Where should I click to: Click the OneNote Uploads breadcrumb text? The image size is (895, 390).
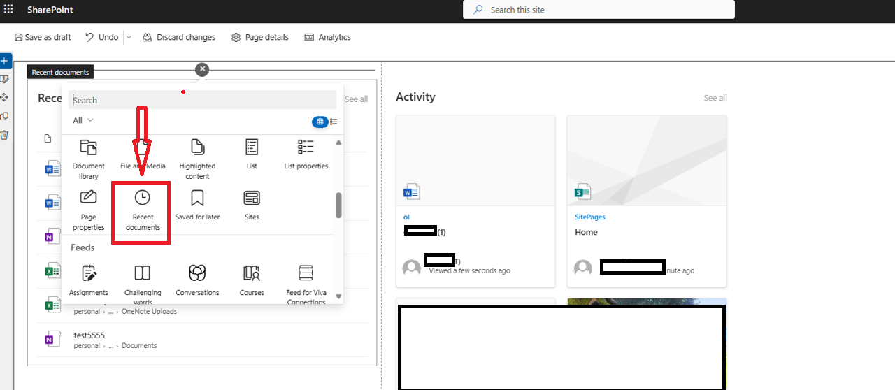149,312
